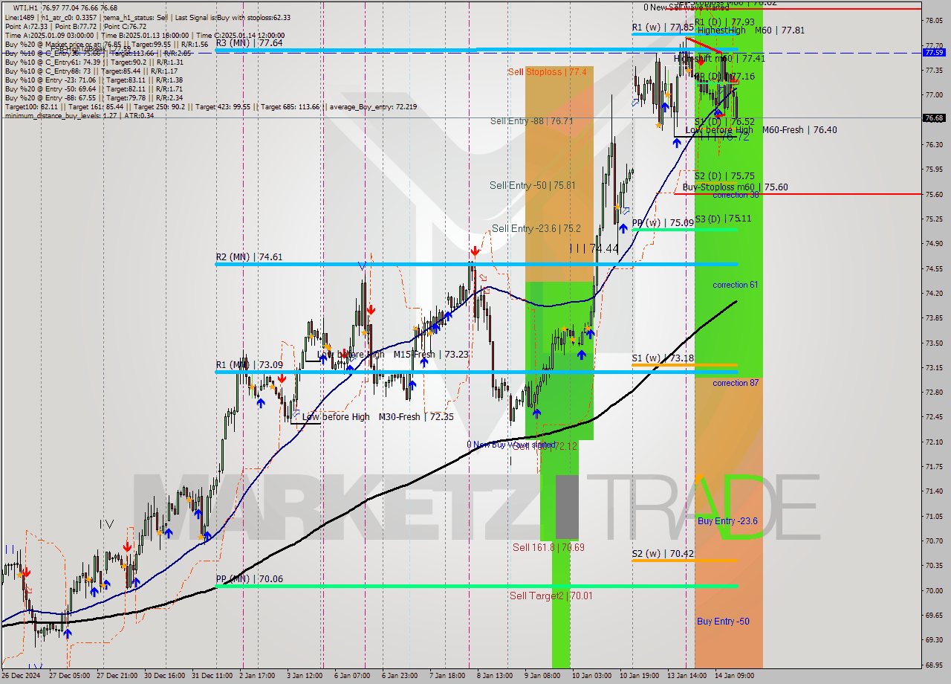Click the 0 New Buy Wave started text
The width and height of the screenshot is (951, 684).
pos(511,445)
